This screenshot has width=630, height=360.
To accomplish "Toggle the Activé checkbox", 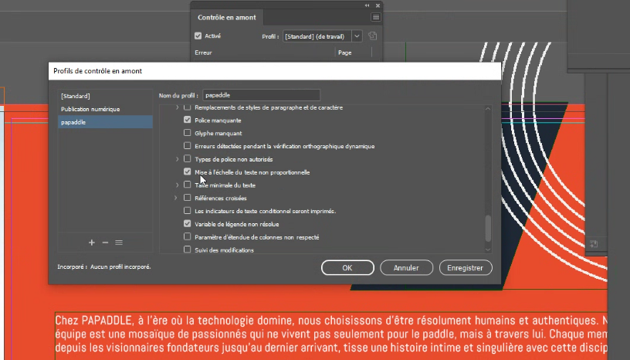I will 198,36.
